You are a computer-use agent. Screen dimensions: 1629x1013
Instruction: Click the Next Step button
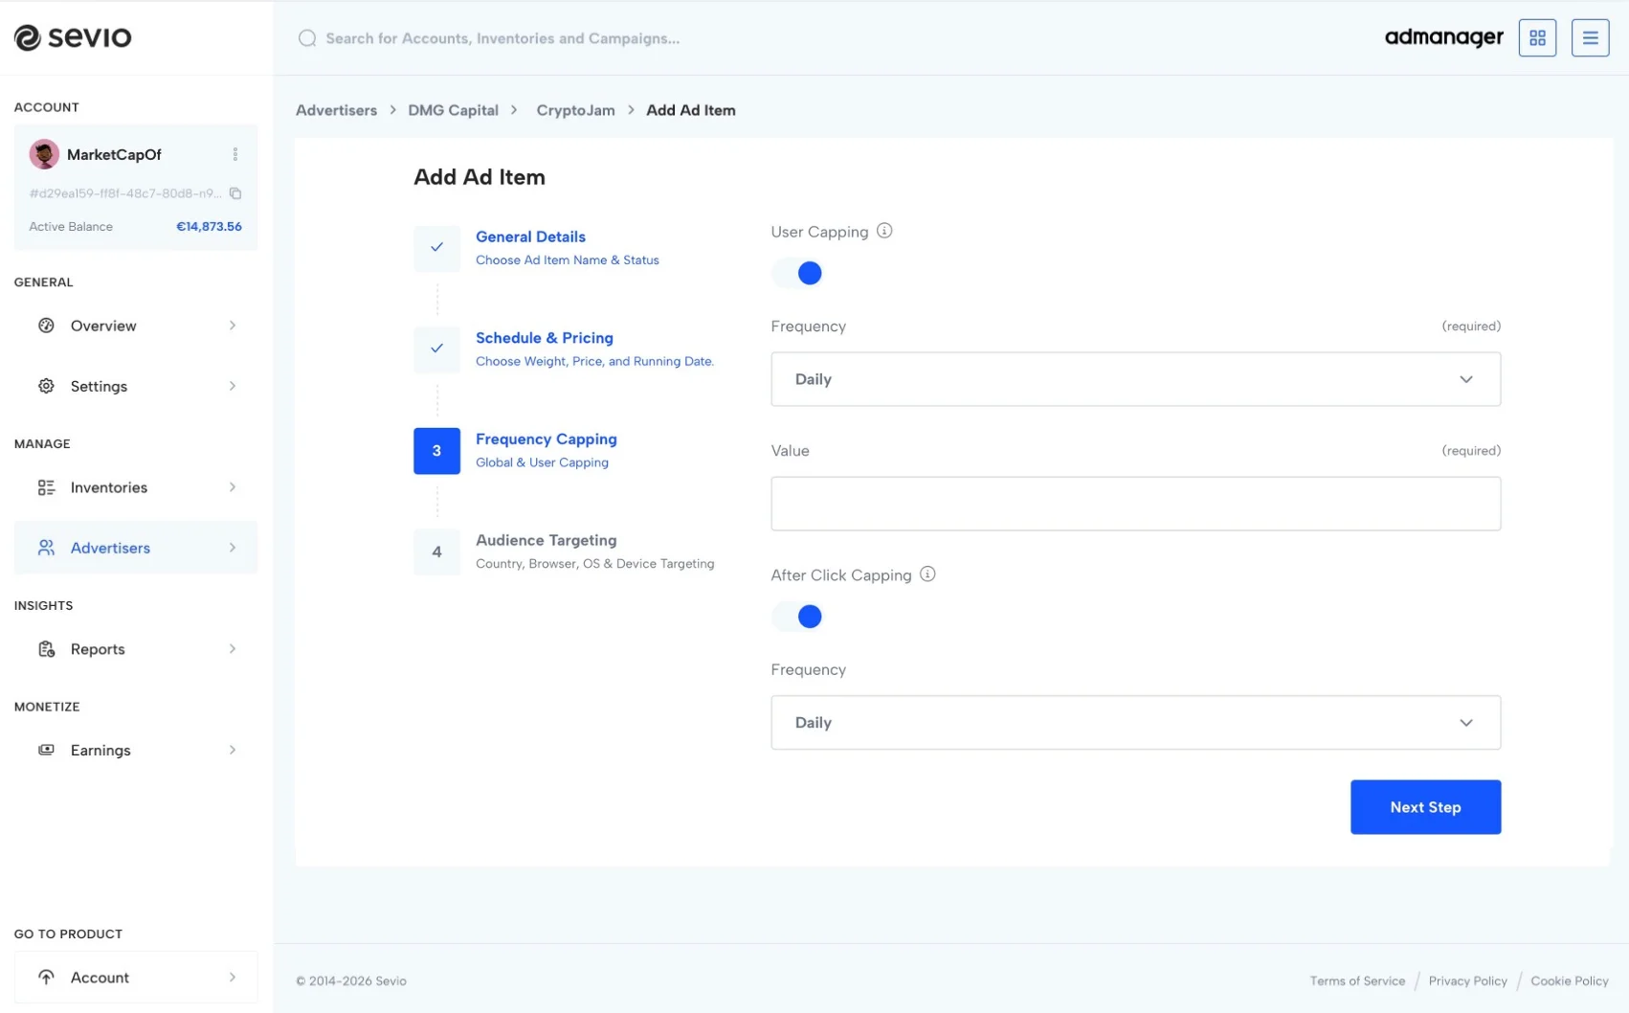tap(1425, 807)
